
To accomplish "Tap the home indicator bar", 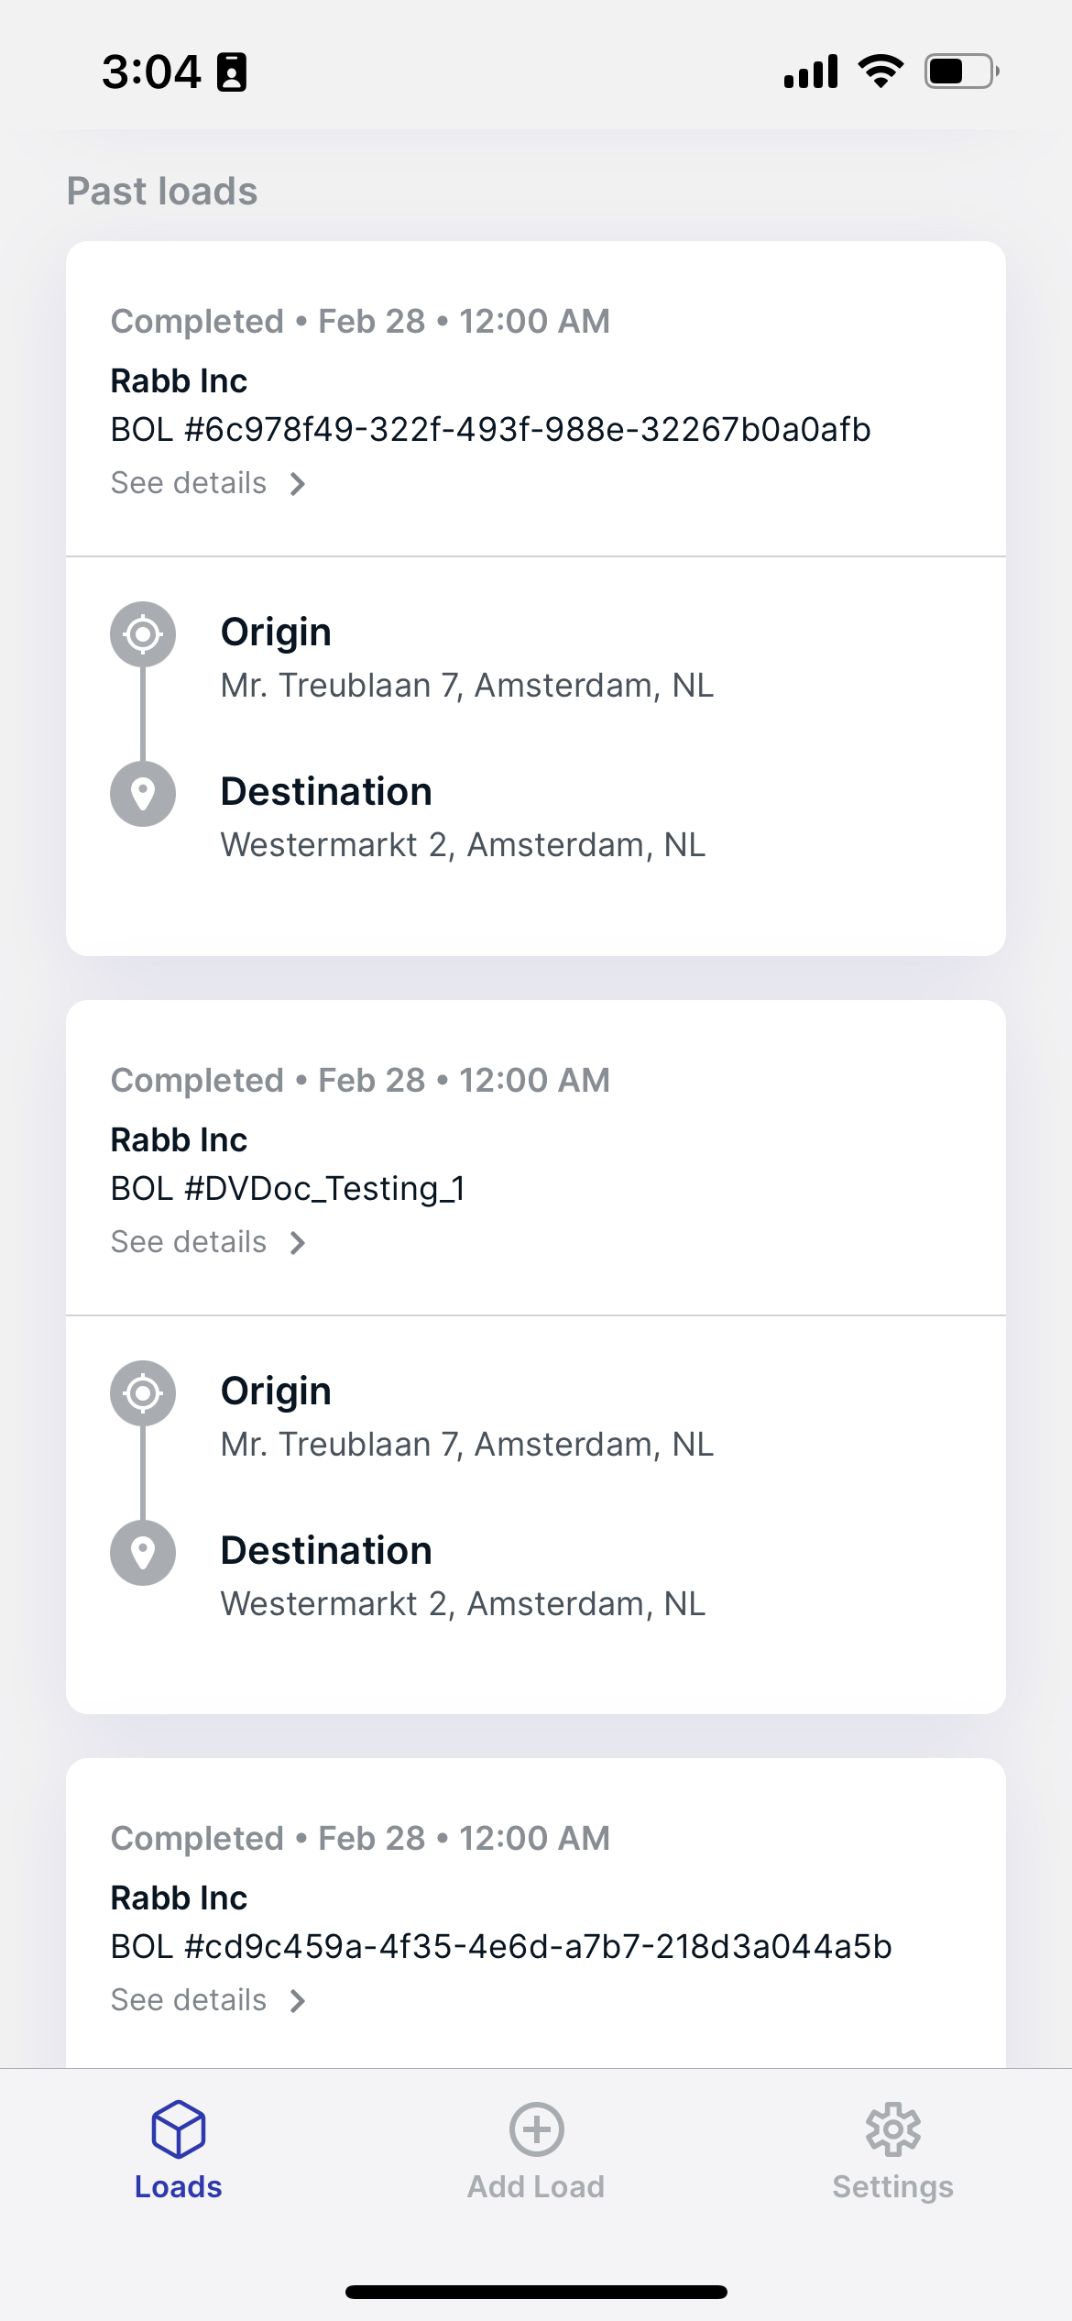I will [x=536, y=2293].
